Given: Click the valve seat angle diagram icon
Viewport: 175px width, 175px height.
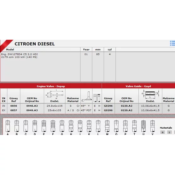Looking at the screenshot, I should [86, 96].
